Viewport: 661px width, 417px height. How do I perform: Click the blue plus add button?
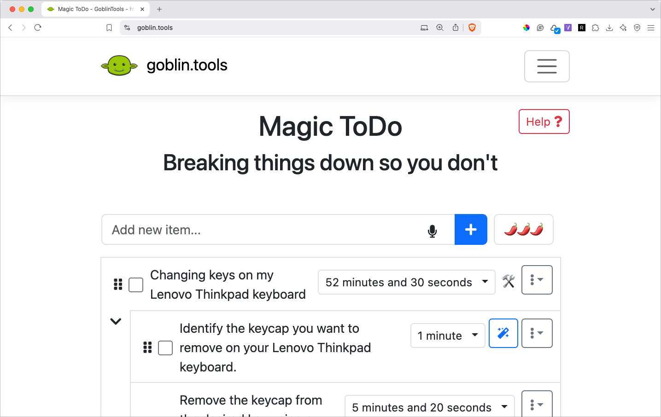[x=471, y=230]
